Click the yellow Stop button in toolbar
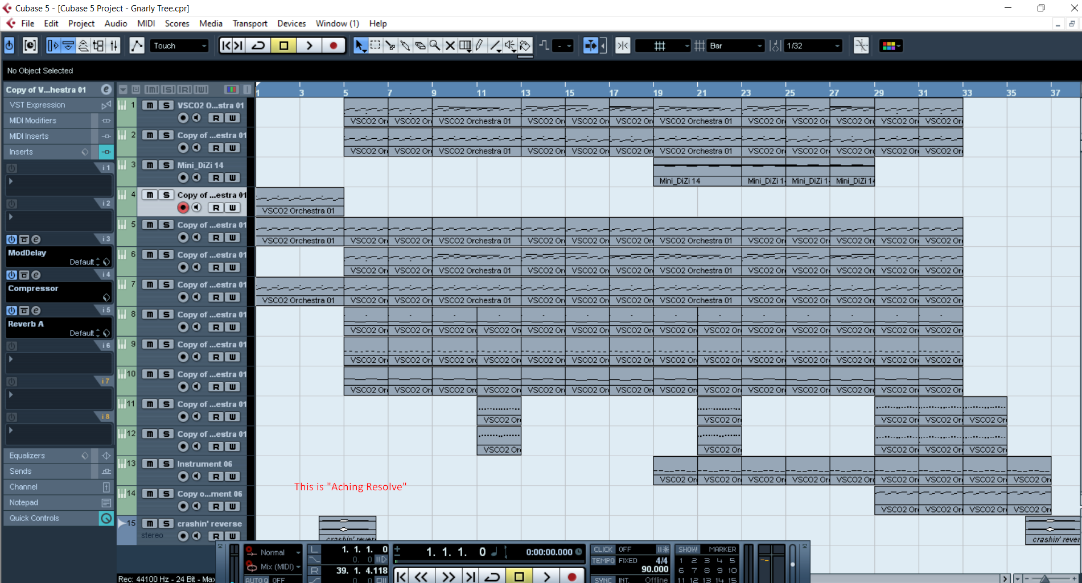 [283, 46]
